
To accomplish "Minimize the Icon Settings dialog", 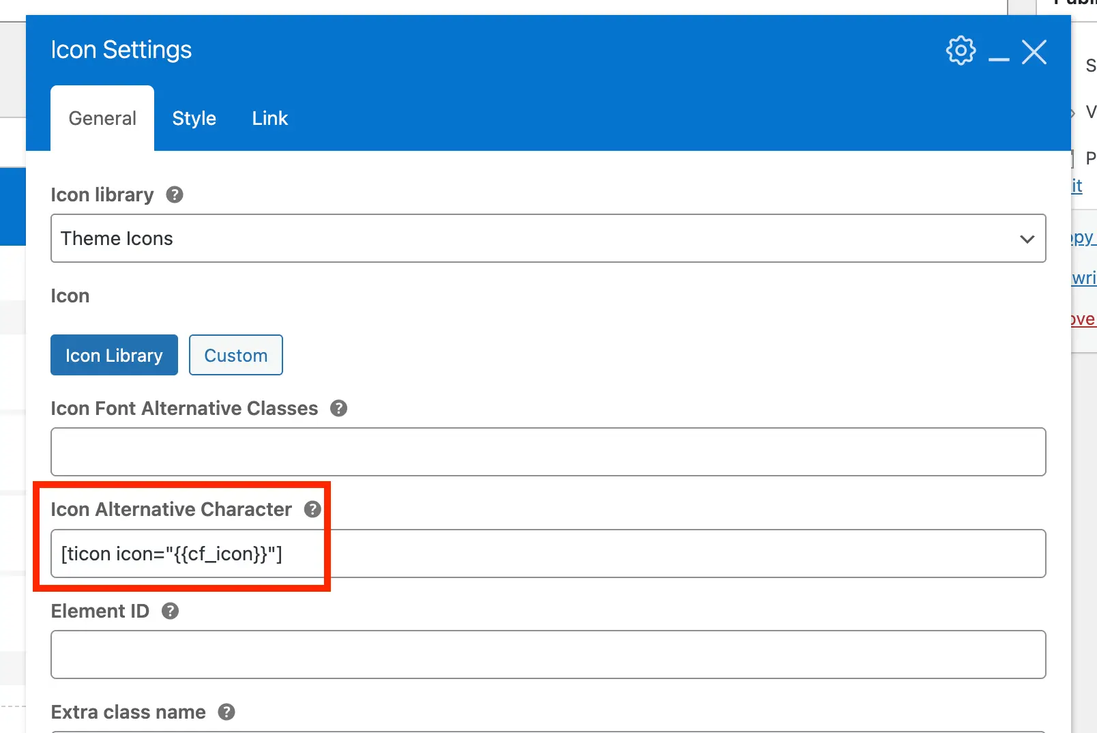I will (999, 56).
